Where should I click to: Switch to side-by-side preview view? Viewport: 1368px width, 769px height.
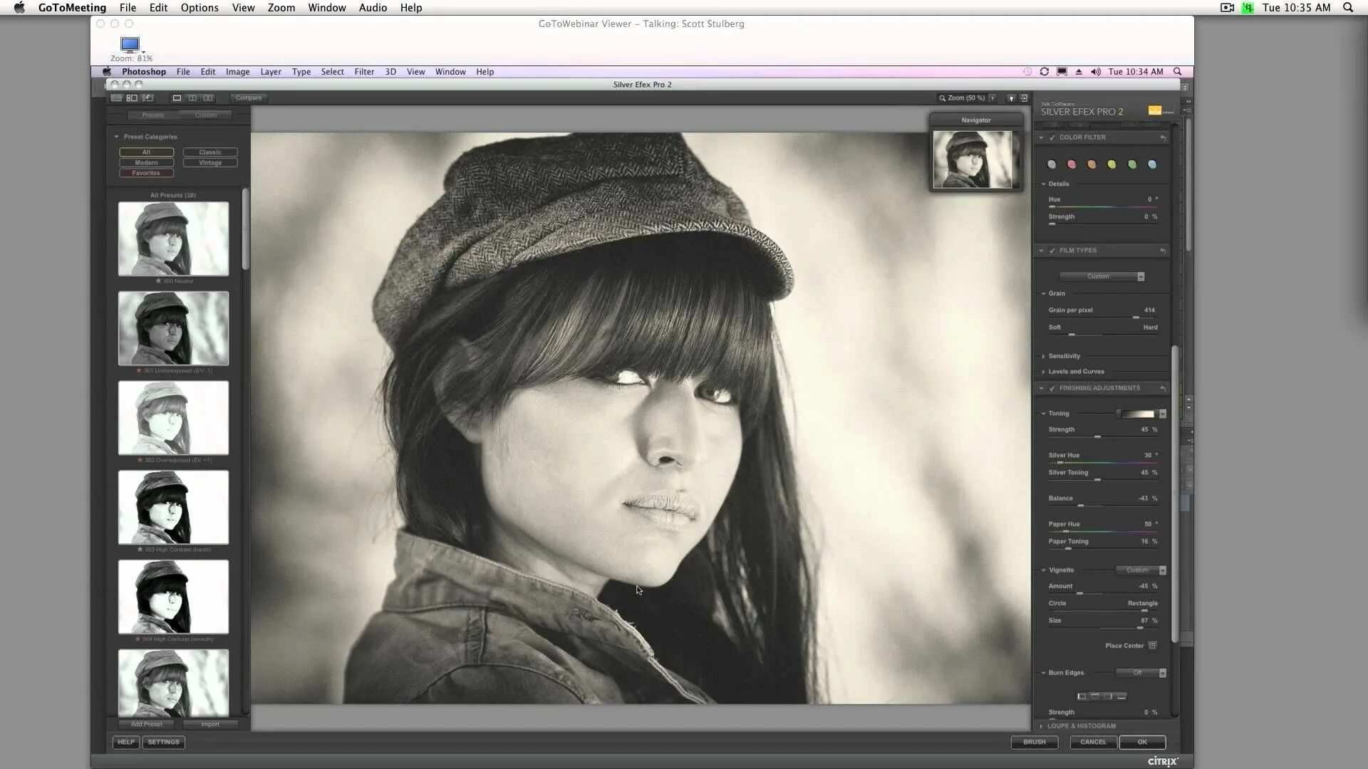[208, 98]
